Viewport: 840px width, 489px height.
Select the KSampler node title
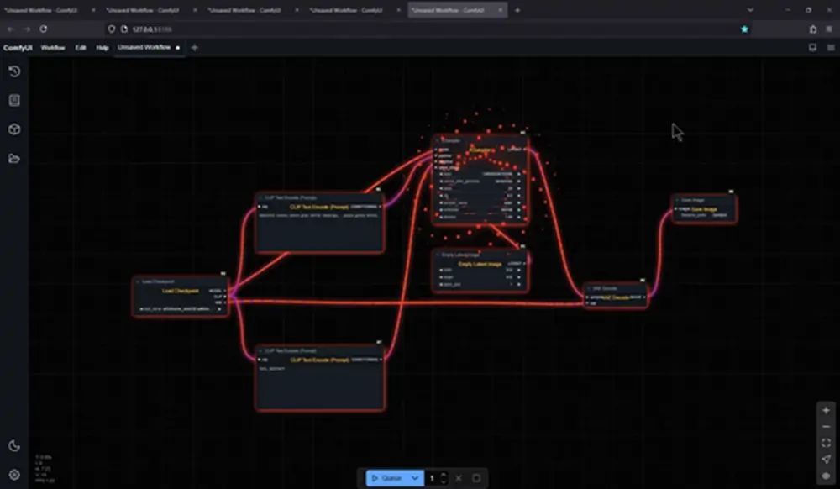[451, 141]
